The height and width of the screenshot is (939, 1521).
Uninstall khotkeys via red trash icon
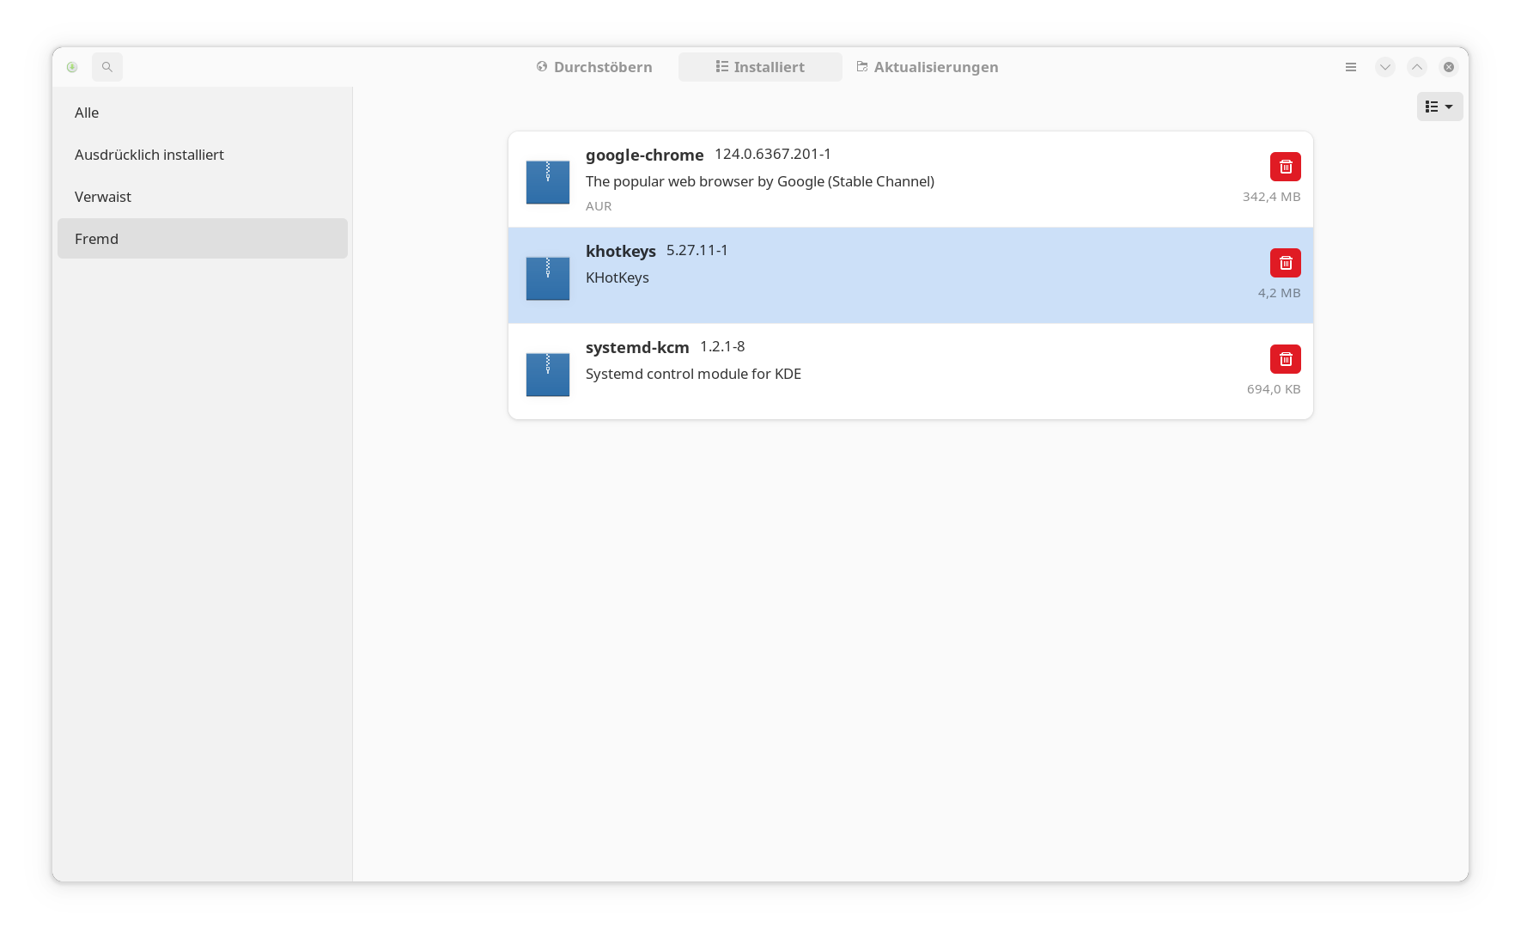click(x=1285, y=263)
